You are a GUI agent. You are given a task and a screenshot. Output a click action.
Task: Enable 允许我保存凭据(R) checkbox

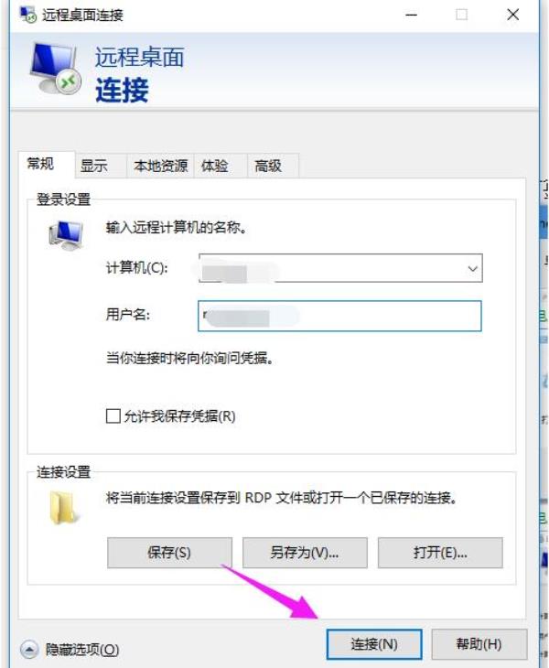pos(113,415)
